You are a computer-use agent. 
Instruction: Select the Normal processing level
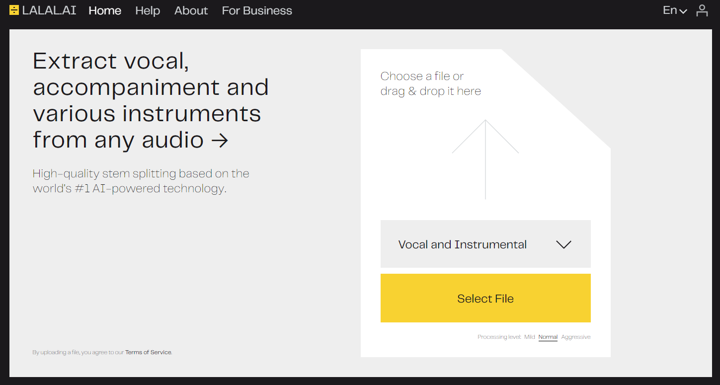pyautogui.click(x=548, y=337)
